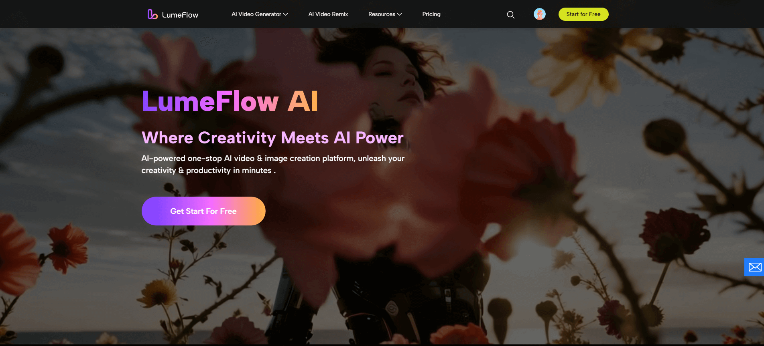Open the AI Video Generator menu
Viewport: 764px width, 346px height.
point(260,14)
